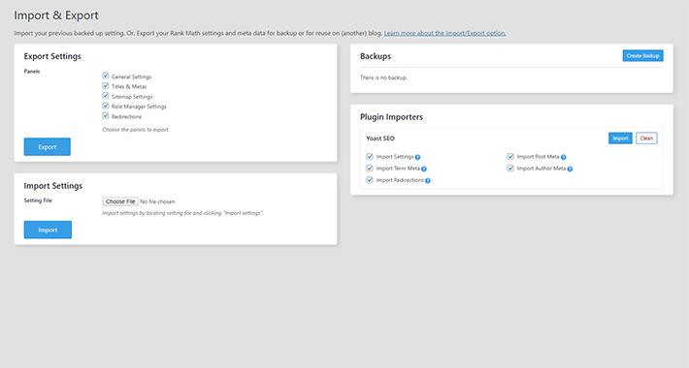The image size is (689, 368).
Task: Click the Create Backup button
Action: [x=642, y=56]
